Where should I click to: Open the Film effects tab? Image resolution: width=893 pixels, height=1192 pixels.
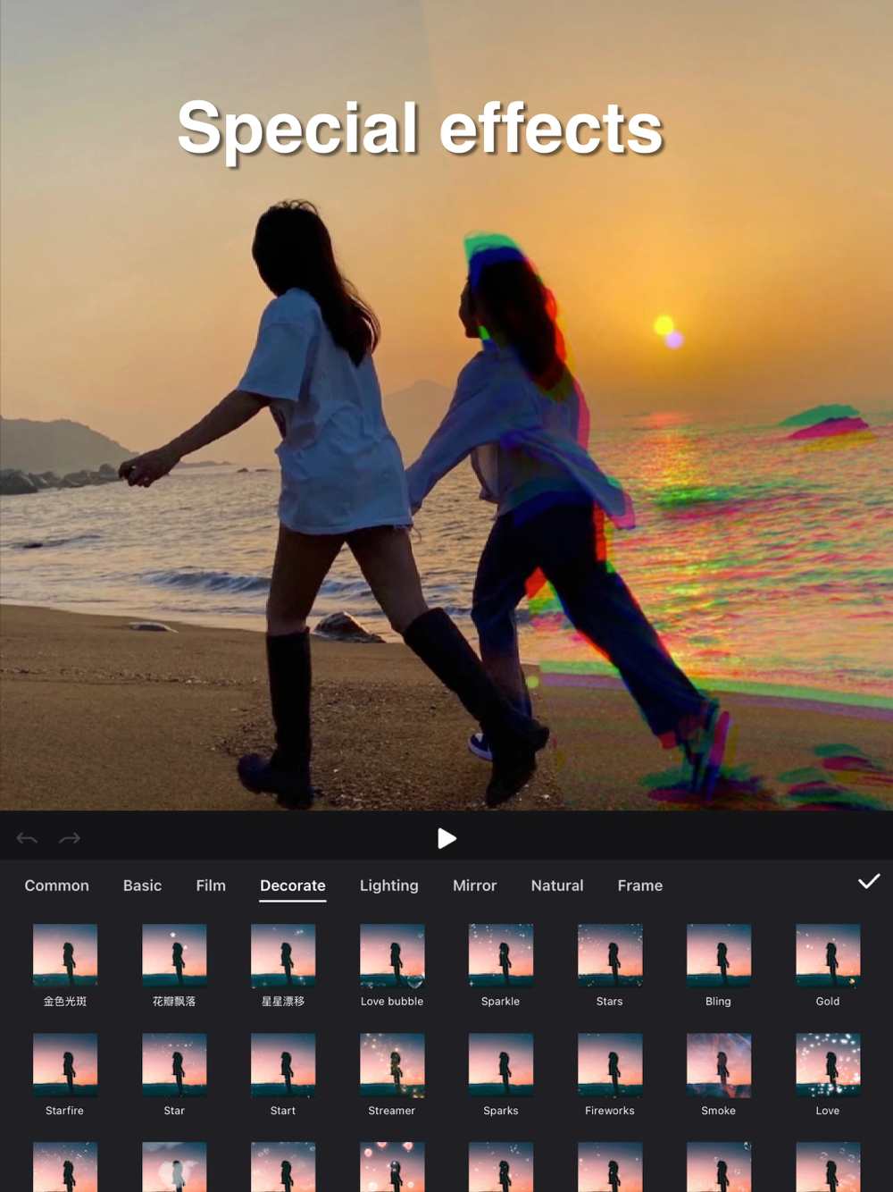211,886
